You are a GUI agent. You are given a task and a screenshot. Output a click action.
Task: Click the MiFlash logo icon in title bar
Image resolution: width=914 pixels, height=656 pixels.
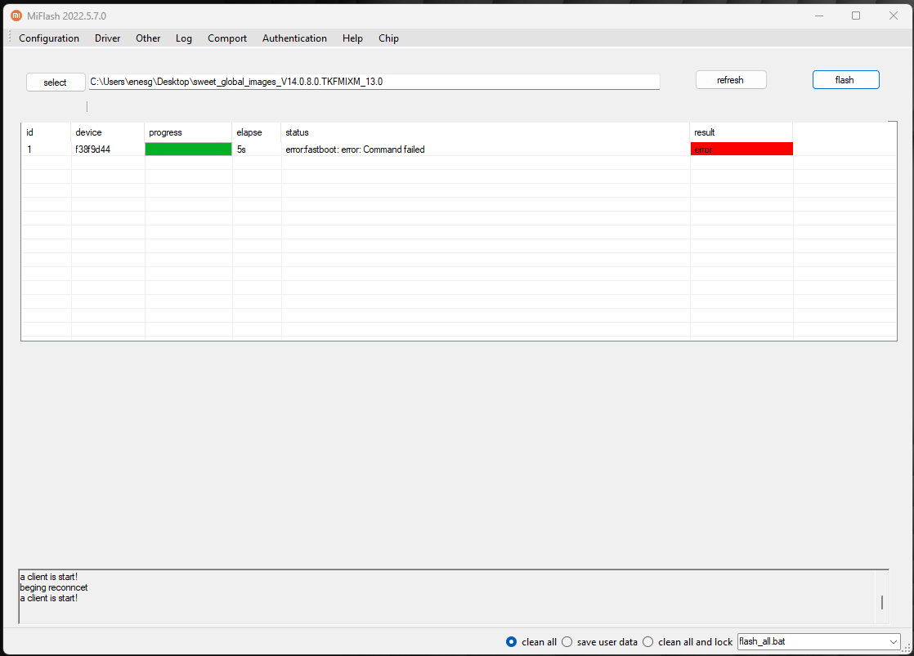16,16
